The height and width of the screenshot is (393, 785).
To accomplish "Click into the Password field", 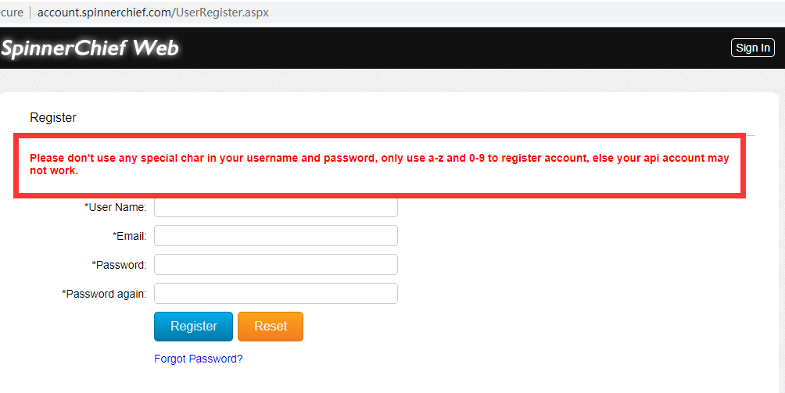I will tap(275, 265).
